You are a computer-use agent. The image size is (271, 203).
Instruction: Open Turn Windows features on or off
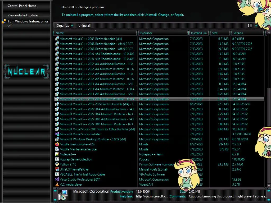[x=28, y=23]
